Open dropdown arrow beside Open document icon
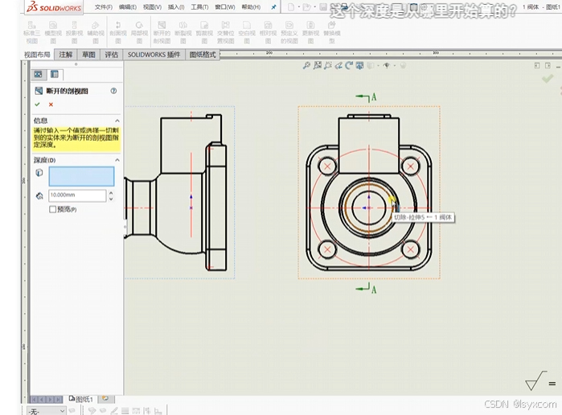Image resolution: width=562 pixels, height=415 pixels. pyautogui.click(x=314, y=7)
